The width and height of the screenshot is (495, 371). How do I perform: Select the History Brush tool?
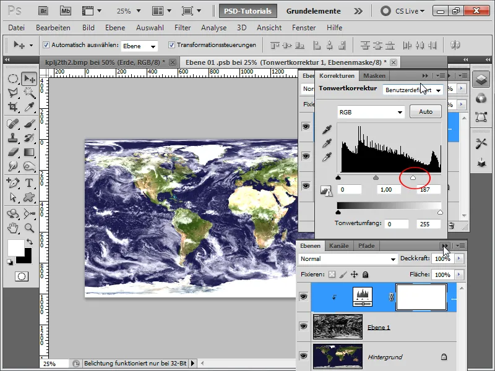click(x=29, y=138)
